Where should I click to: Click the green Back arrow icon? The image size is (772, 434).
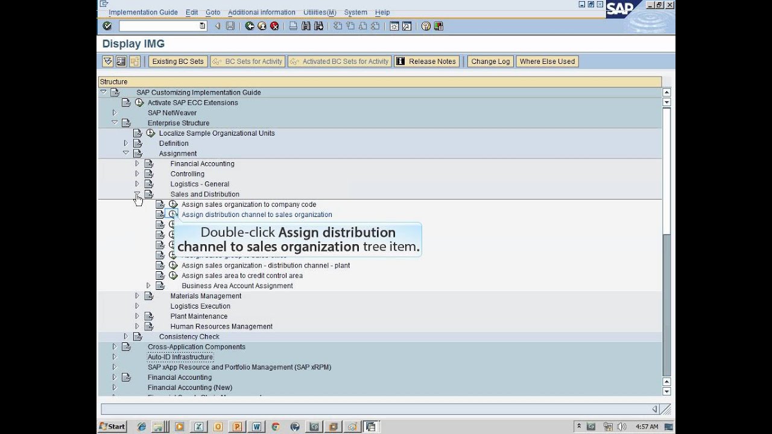pos(250,26)
